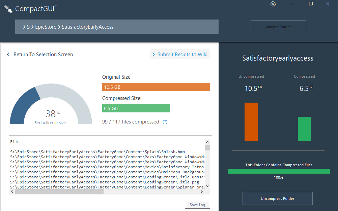Select EpicStore in the breadcrumb path
Screen dimensions: 338x211
46,27
